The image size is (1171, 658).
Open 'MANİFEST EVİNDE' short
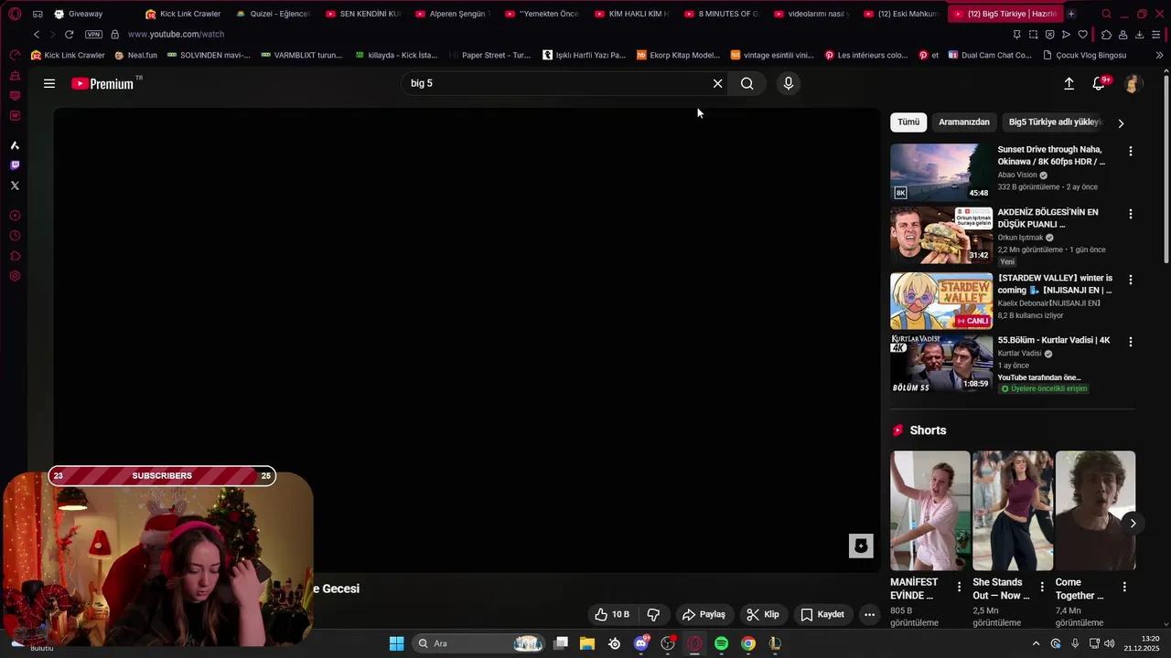coord(930,511)
